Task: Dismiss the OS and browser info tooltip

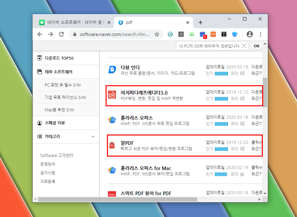Action: point(244,46)
